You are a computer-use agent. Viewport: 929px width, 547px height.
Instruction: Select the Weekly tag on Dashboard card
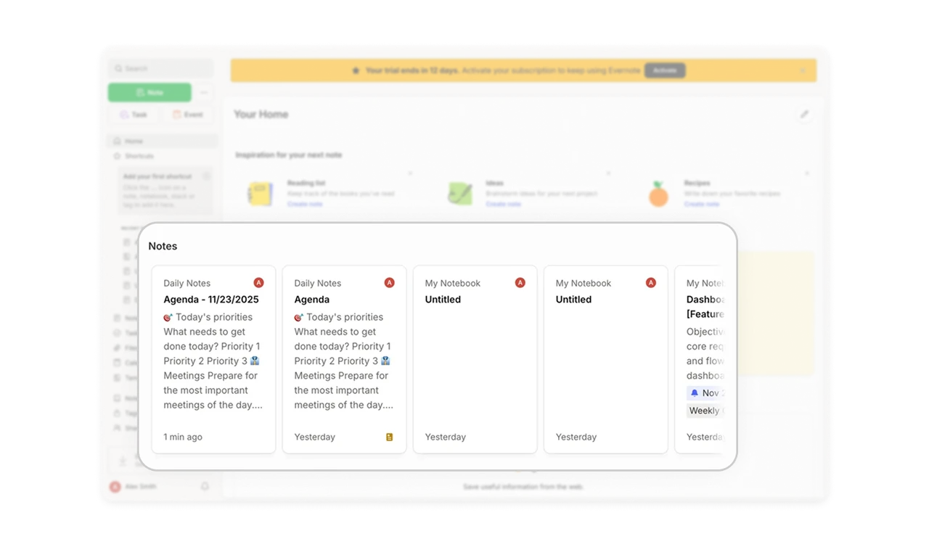click(x=705, y=411)
